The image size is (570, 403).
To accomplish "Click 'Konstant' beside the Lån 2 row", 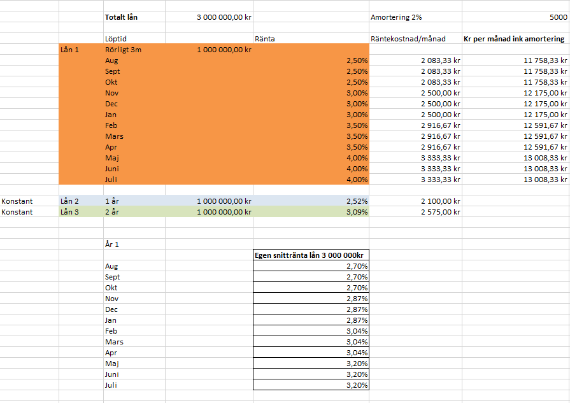I will tap(17, 201).
